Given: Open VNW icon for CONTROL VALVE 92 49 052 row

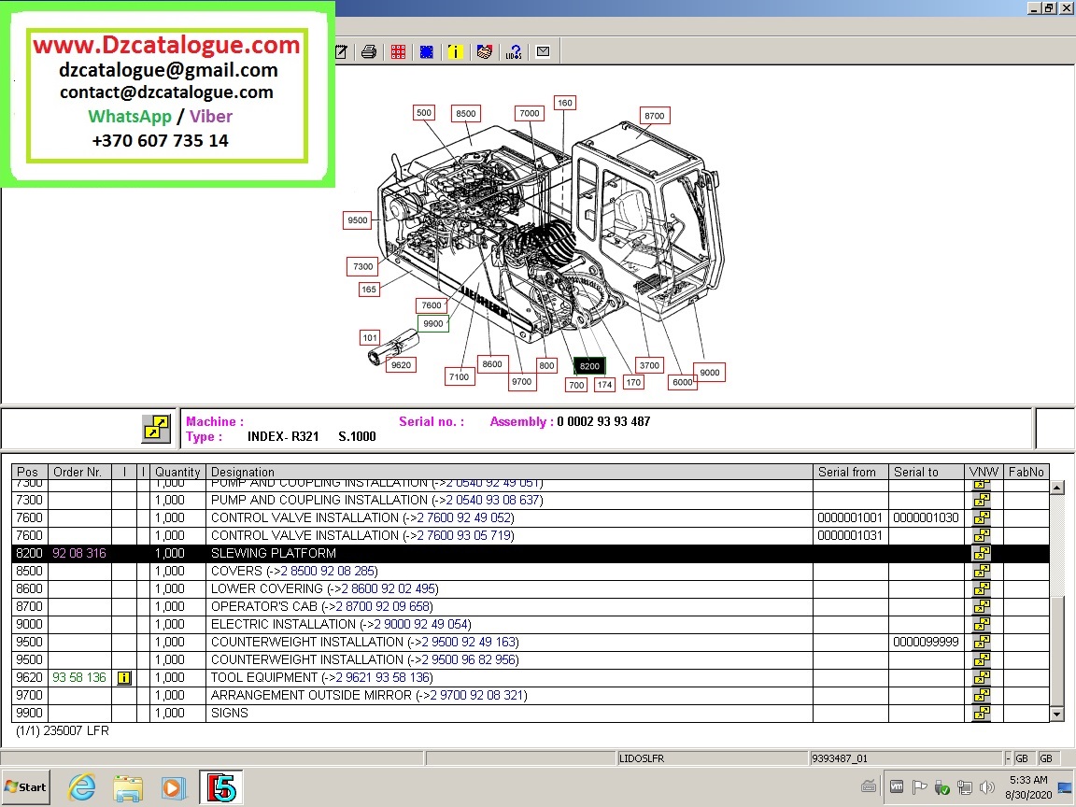Looking at the screenshot, I should (x=982, y=517).
